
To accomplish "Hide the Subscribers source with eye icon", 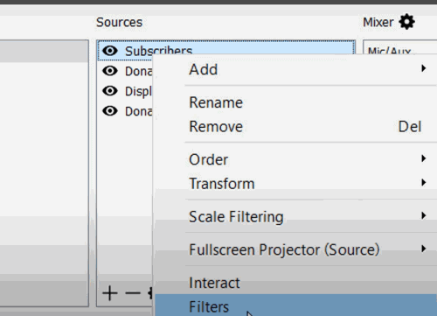I will coord(110,51).
